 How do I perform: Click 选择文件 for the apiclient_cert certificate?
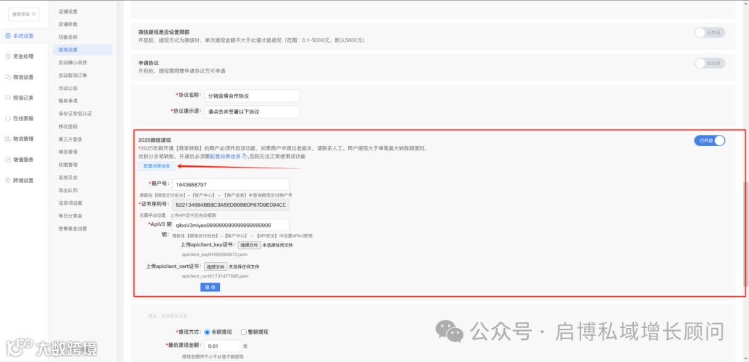(216, 266)
